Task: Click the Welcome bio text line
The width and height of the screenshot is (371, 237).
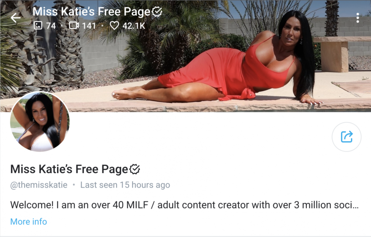Action: coord(184,205)
